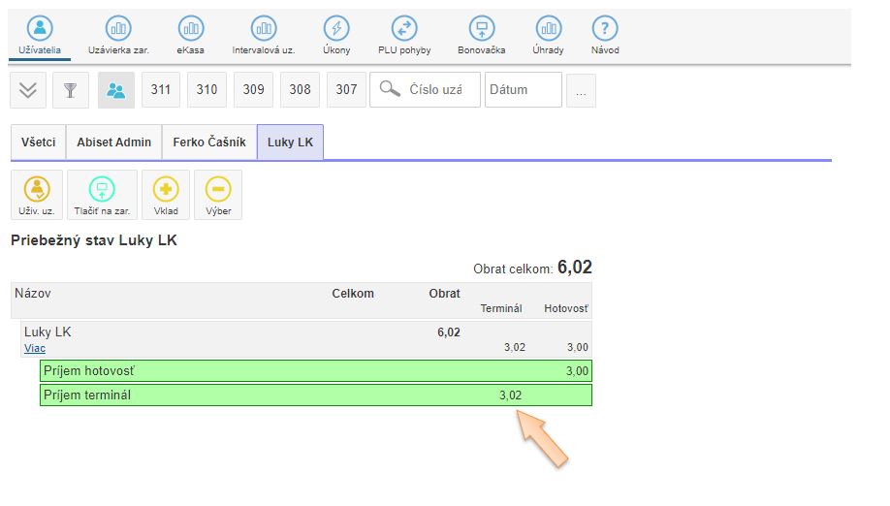This screenshot has height=506, width=890.
Task: Toggle the users group view button
Action: coord(116,90)
